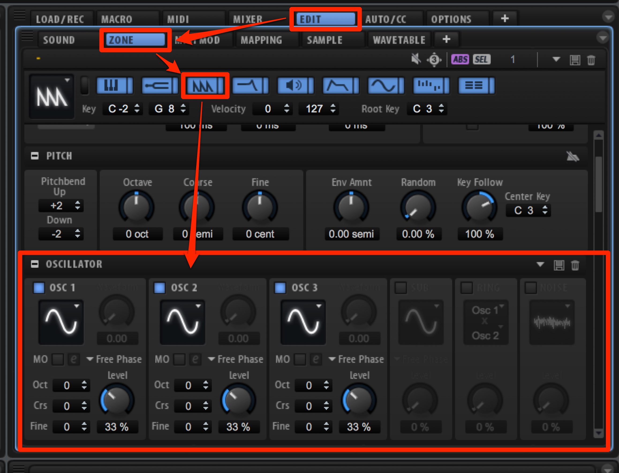Show the Modulation Matrix section icon
The width and height of the screenshot is (619, 473).
point(477,85)
